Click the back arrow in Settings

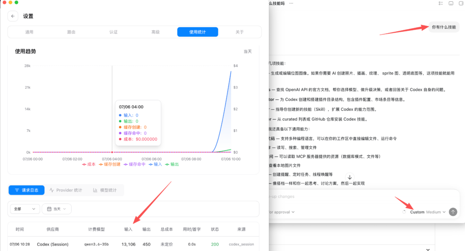click(x=13, y=16)
